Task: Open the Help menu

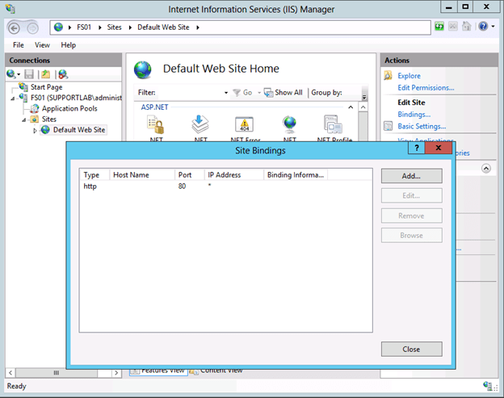Action: [x=69, y=45]
